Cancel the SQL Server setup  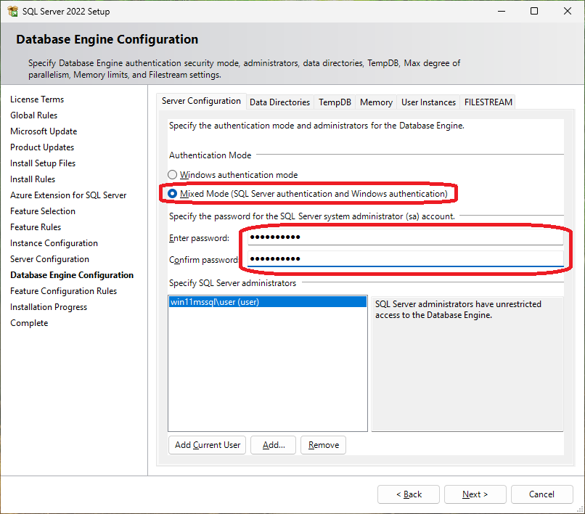tap(541, 494)
